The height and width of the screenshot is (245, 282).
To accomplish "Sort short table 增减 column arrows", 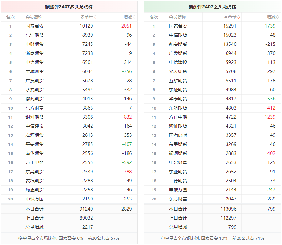I will [277, 17].
